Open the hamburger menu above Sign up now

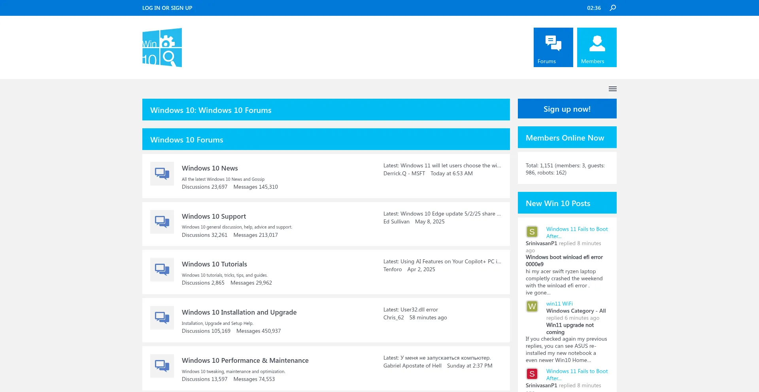pyautogui.click(x=612, y=88)
